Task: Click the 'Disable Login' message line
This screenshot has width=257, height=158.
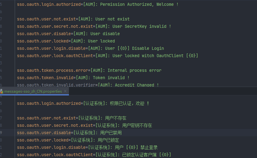Action: (90, 48)
